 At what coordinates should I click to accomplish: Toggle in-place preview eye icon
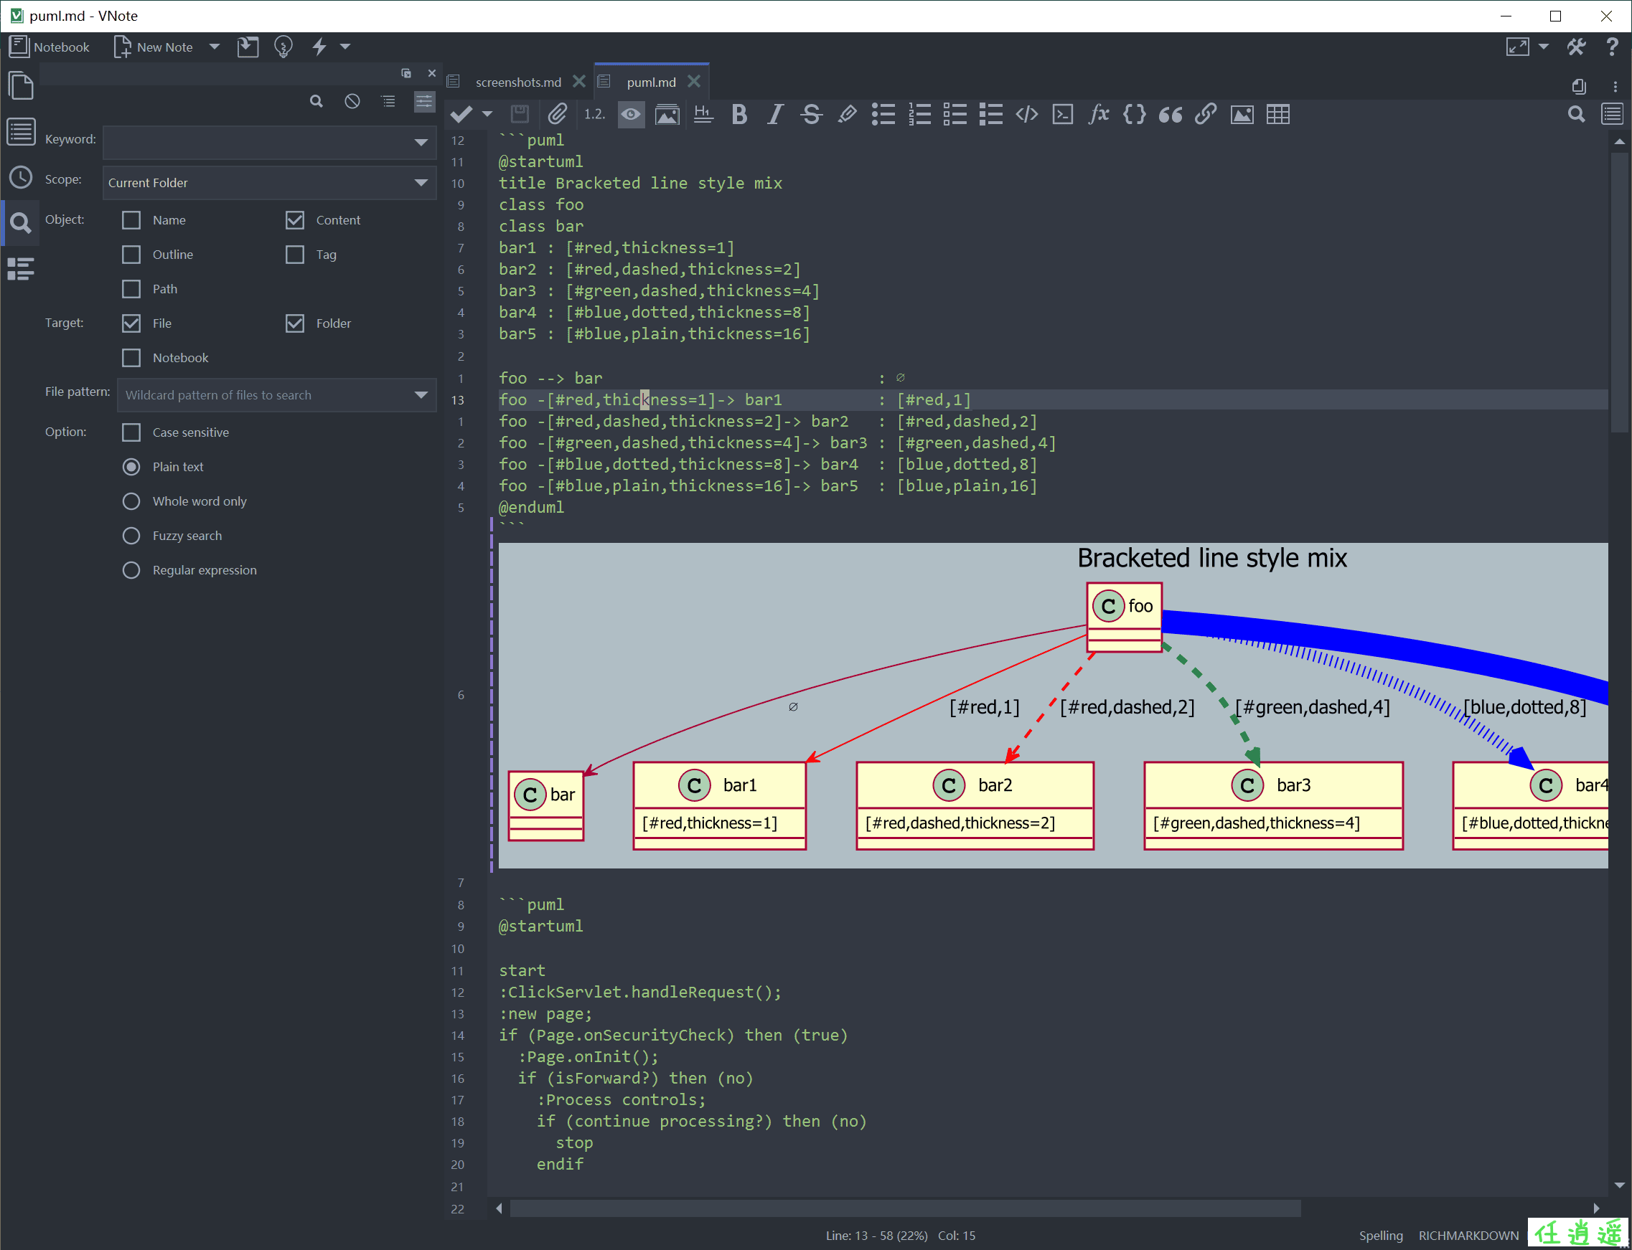tap(631, 115)
